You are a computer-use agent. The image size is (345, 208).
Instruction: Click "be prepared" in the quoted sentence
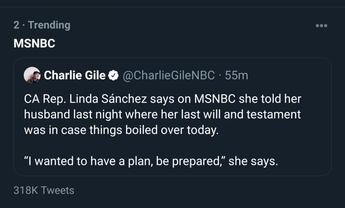[x=197, y=161]
